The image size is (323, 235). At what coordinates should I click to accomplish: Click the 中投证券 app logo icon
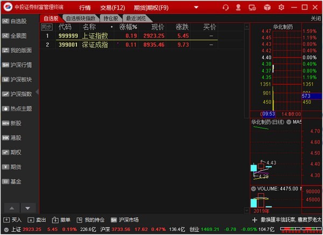pos(8,7)
